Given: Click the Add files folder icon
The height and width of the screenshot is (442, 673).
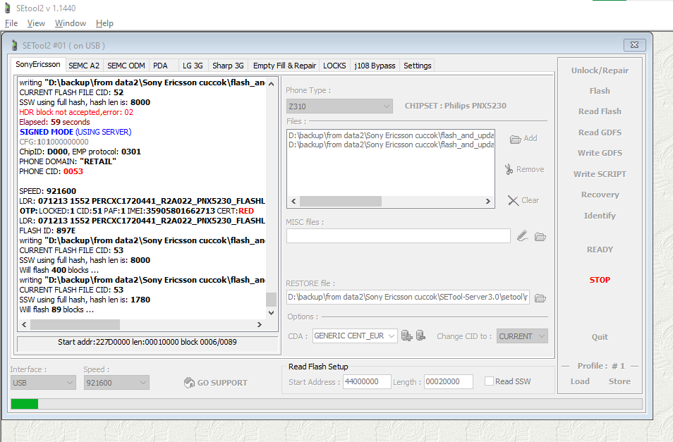Looking at the screenshot, I should point(515,139).
